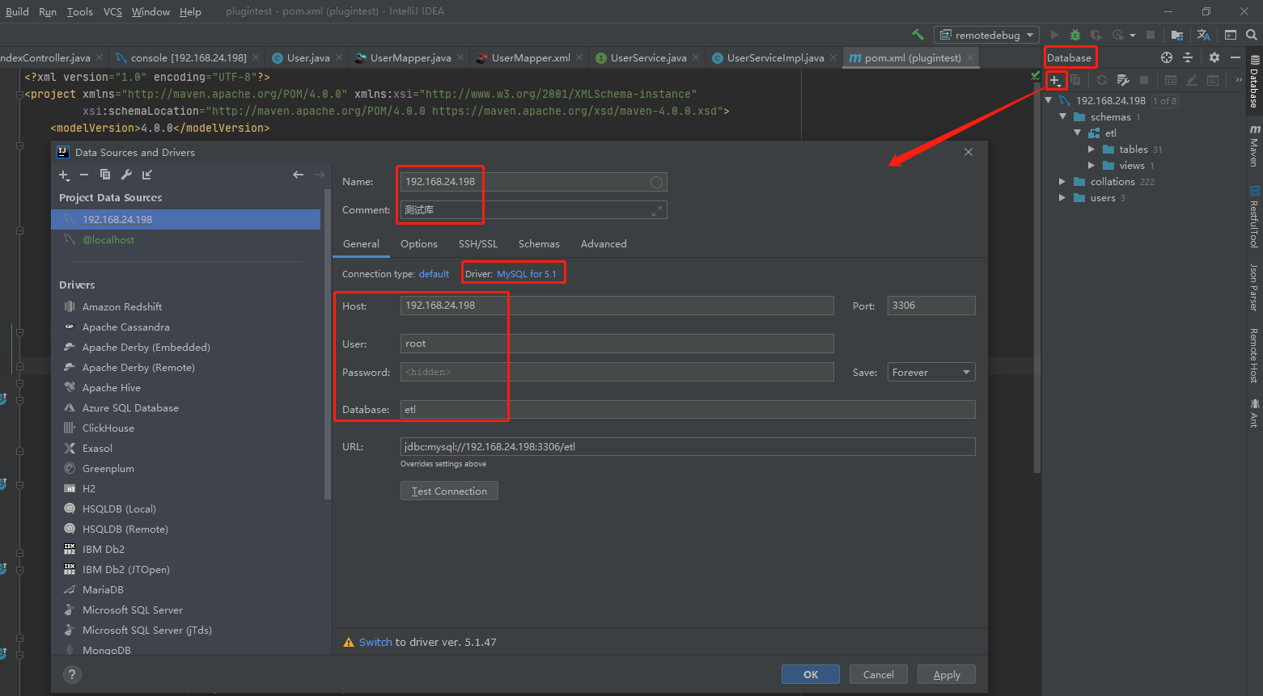Start debugging with the green bug icon
1263x696 pixels.
point(1075,35)
